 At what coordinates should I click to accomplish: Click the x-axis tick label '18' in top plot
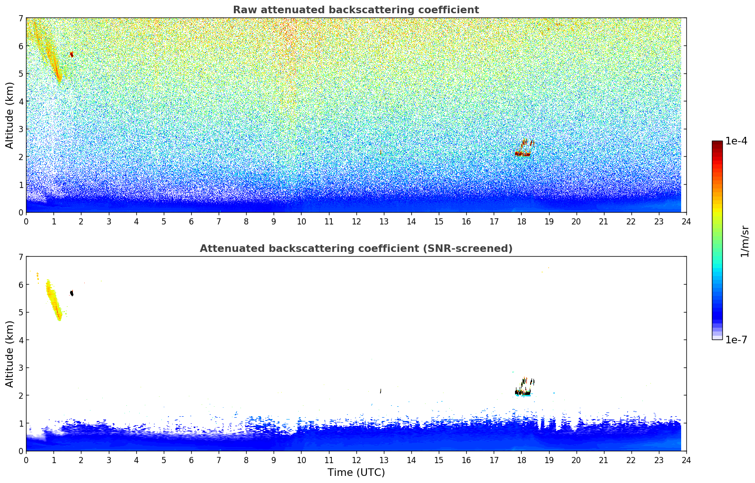tap(521, 222)
